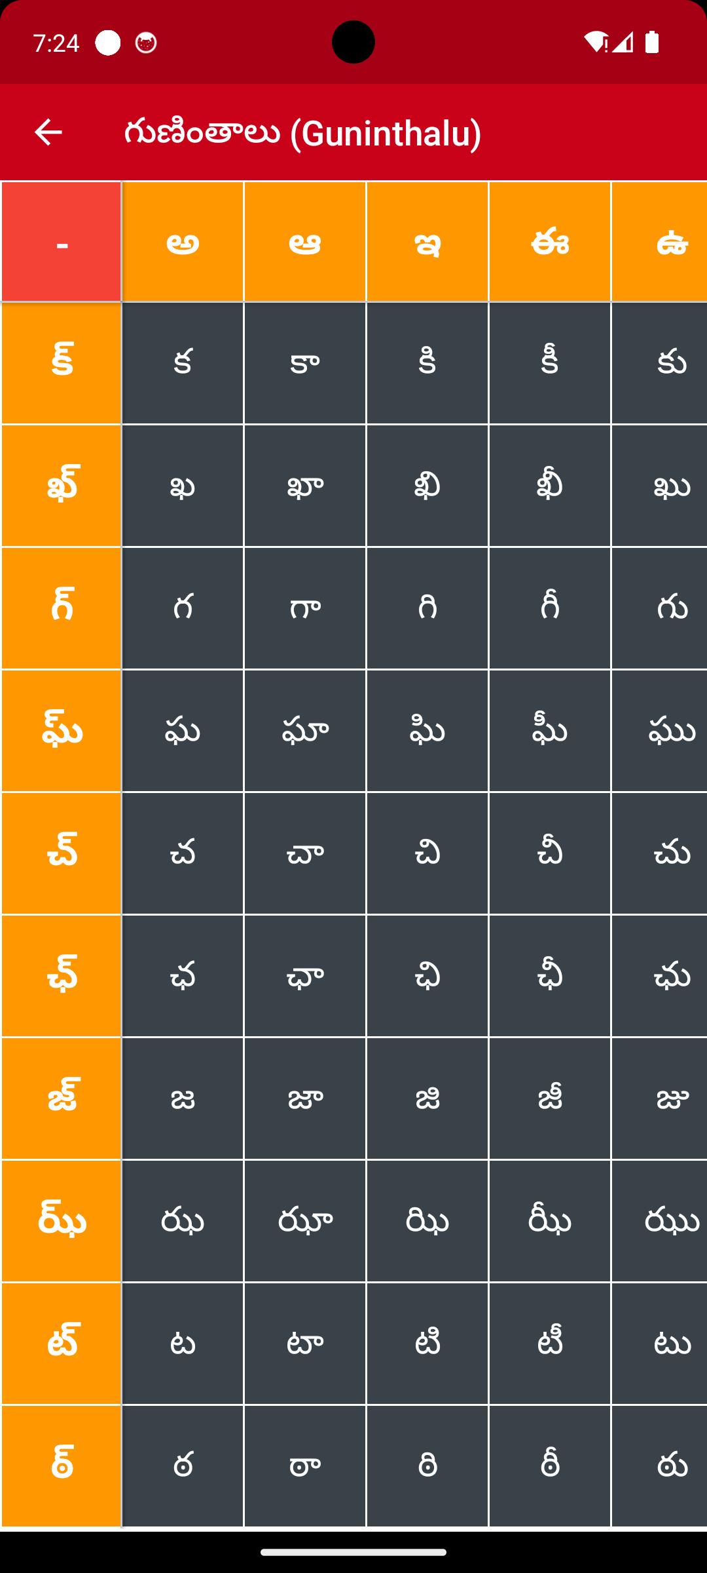Tap the జ్ row header

point(62,1098)
